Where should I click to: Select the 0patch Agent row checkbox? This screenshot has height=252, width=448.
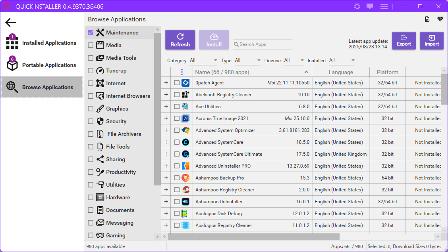click(x=177, y=83)
